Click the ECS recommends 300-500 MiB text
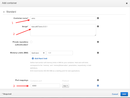 [55, 71]
